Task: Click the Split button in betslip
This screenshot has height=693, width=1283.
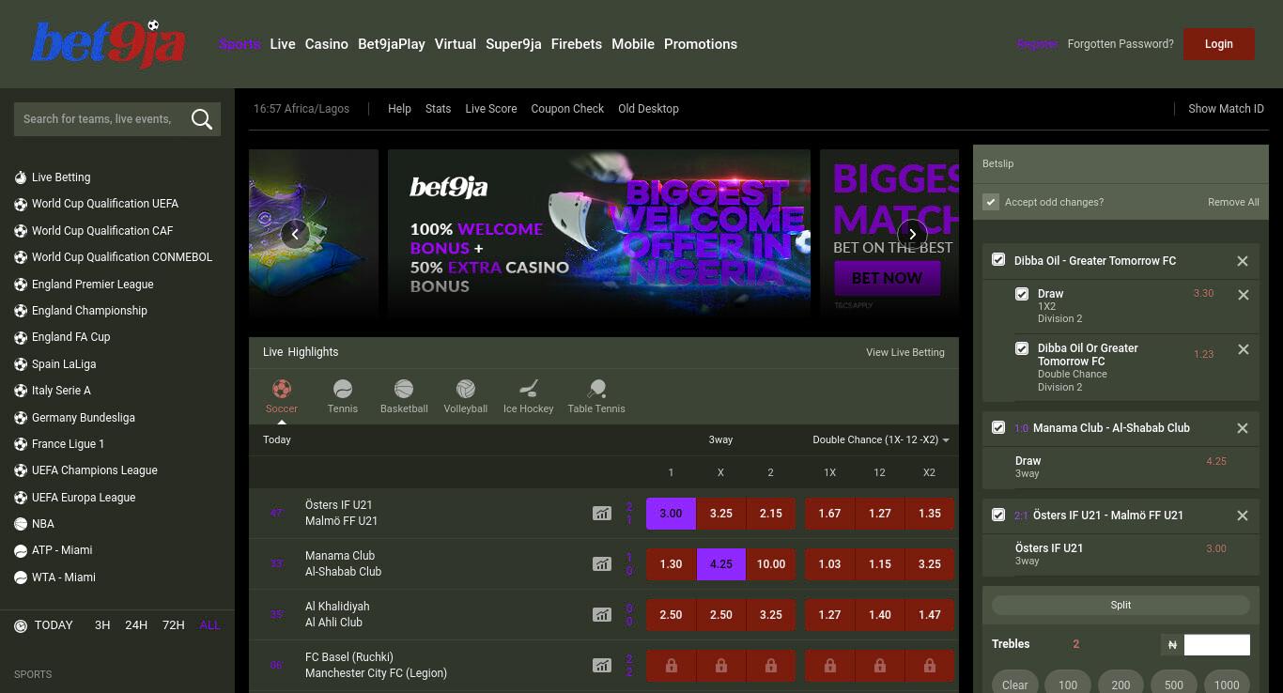Action: 1121,606
